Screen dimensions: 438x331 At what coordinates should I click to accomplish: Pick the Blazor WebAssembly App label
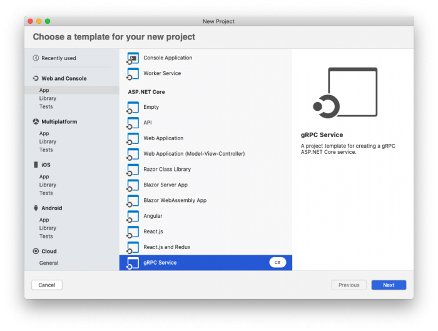175,201
